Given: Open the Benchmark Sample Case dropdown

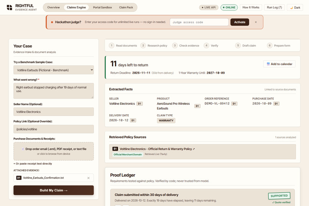Looking at the screenshot, I should (54, 70).
